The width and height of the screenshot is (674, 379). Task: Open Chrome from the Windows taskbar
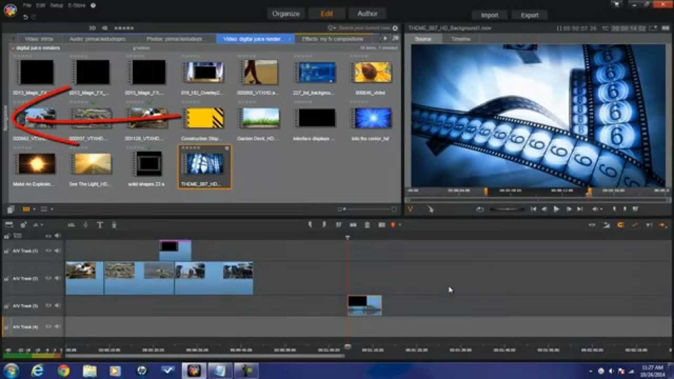63,371
